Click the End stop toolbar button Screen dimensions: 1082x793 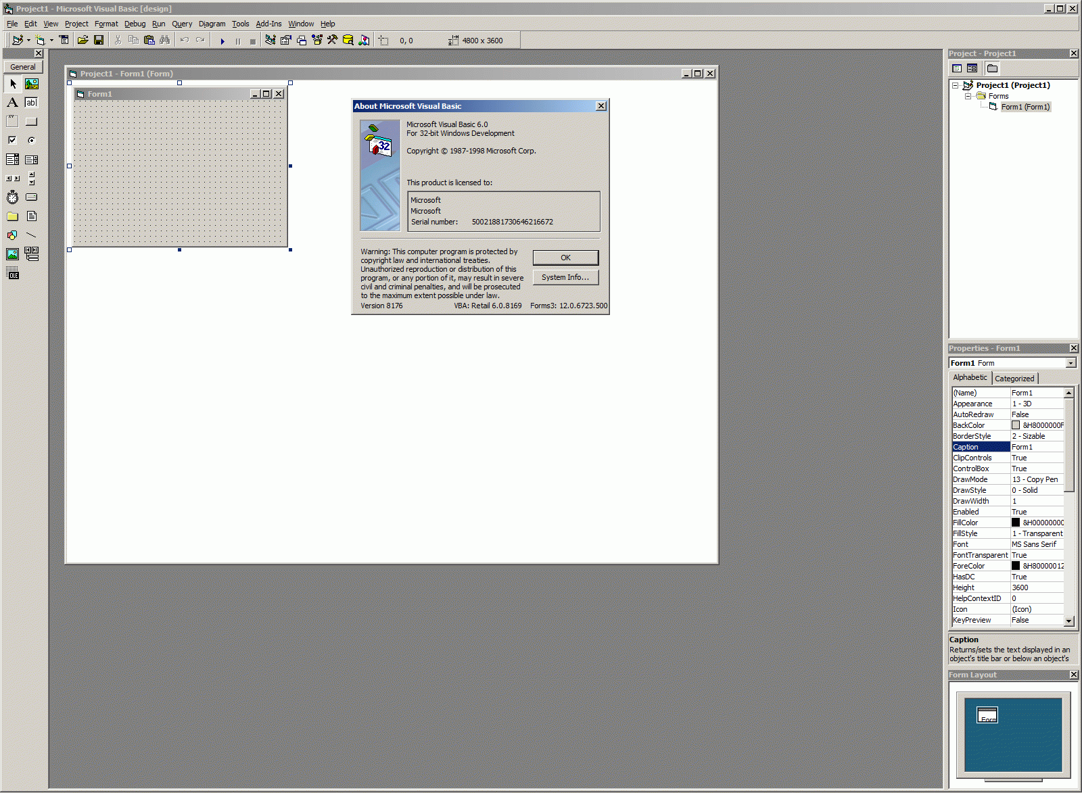pos(253,41)
